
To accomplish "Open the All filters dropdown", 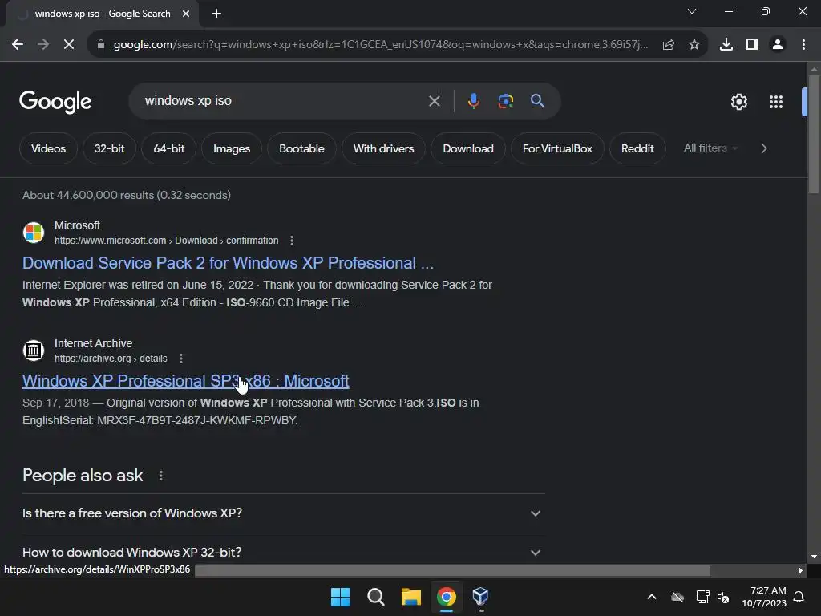I will [710, 148].
